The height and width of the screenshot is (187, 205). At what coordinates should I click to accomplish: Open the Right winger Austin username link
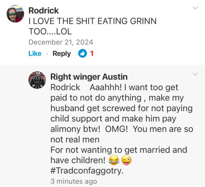tap(89, 77)
